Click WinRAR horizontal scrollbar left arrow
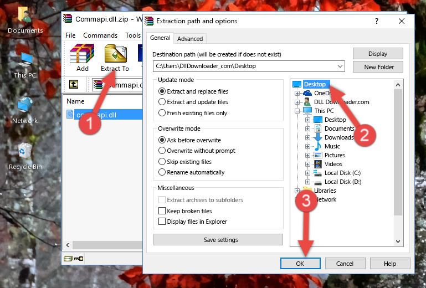The width and height of the screenshot is (426, 288). click(68, 245)
